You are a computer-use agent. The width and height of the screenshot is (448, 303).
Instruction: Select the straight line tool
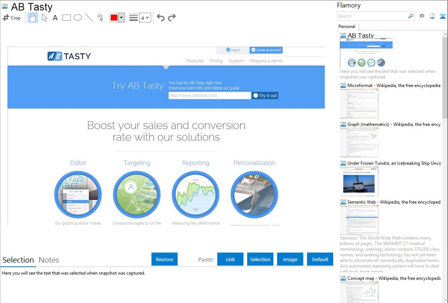click(89, 18)
